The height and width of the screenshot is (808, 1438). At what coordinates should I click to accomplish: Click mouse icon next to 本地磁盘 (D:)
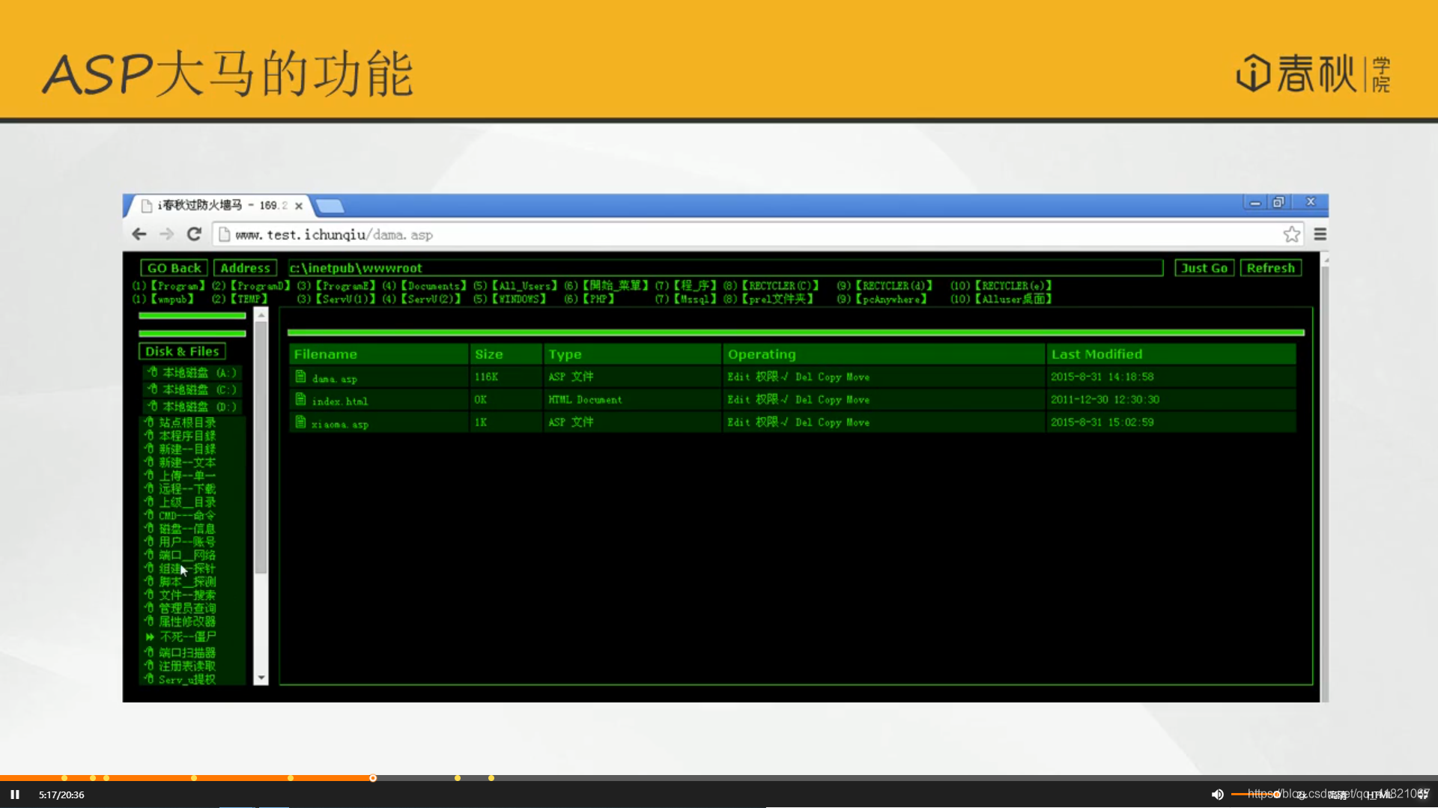pyautogui.click(x=153, y=406)
